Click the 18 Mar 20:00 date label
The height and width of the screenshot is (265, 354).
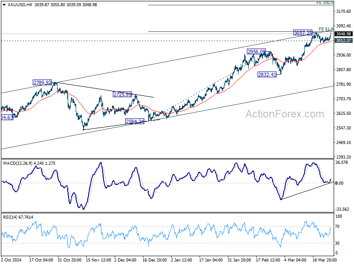point(324,260)
